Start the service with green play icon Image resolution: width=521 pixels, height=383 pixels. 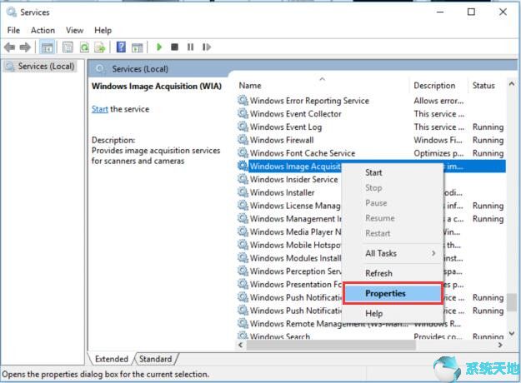pos(159,47)
